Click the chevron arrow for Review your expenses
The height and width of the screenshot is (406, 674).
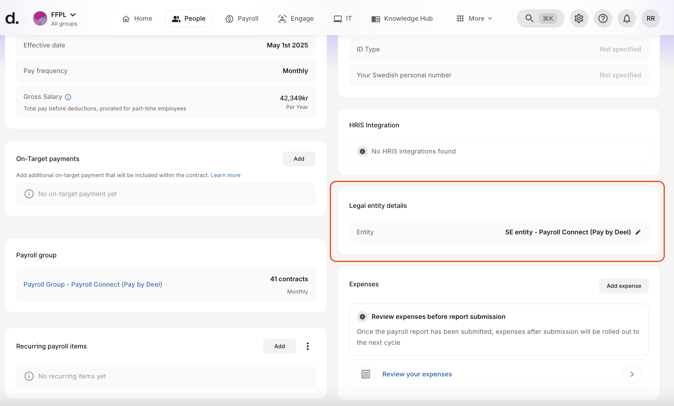click(632, 374)
